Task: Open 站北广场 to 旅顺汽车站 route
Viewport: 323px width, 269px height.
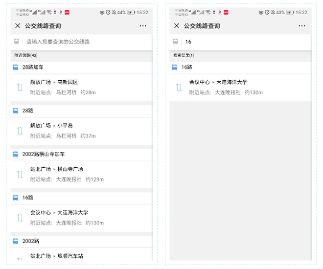Action: 57,256
